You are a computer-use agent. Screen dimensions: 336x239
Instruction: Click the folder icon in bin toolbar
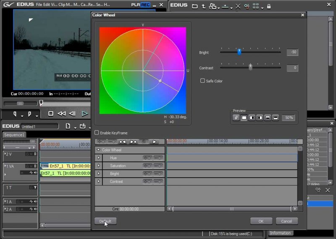click(x=194, y=6)
